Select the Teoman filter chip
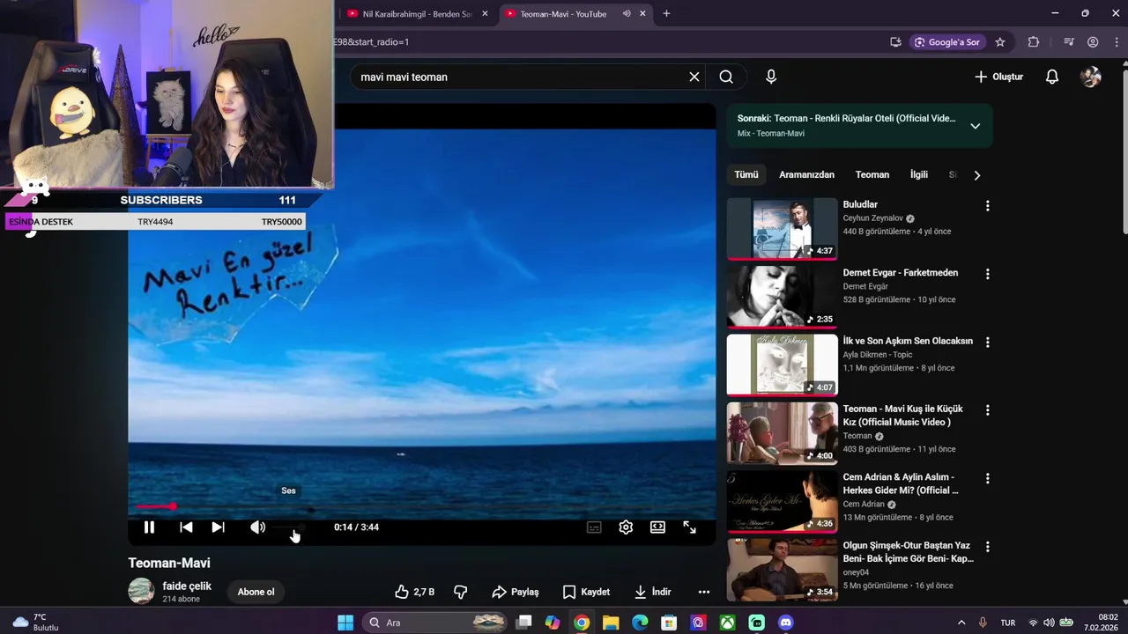The height and width of the screenshot is (634, 1128). point(872,174)
